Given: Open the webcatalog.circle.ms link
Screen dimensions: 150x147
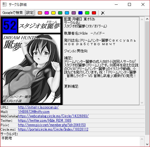Looking at the screenshot, I should [x=53, y=116].
